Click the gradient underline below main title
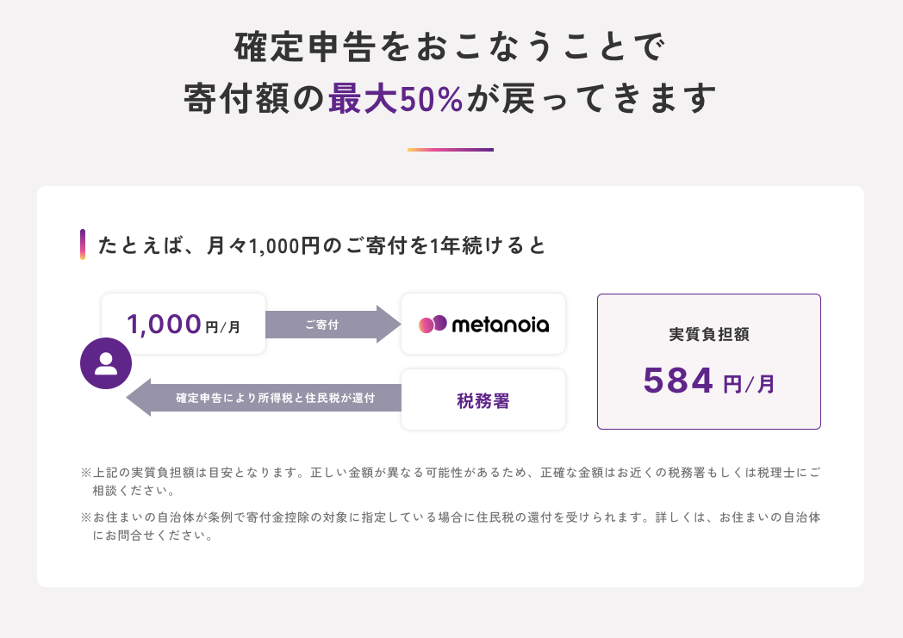Image resolution: width=903 pixels, height=638 pixels. 451,150
